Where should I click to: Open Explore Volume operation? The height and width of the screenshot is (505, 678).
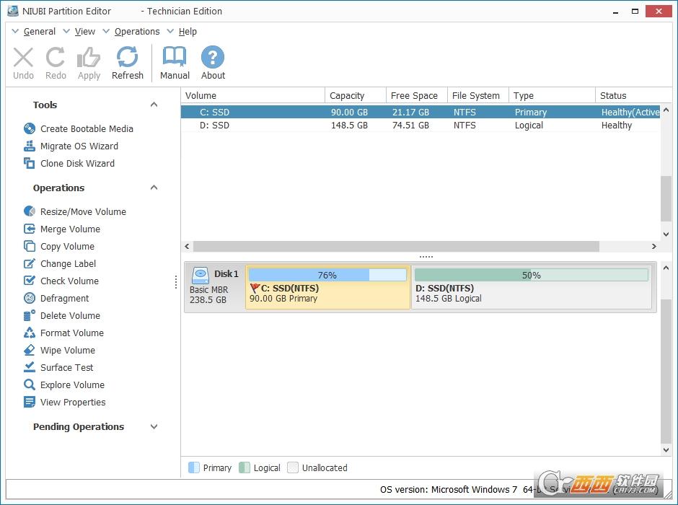pyautogui.click(x=64, y=385)
